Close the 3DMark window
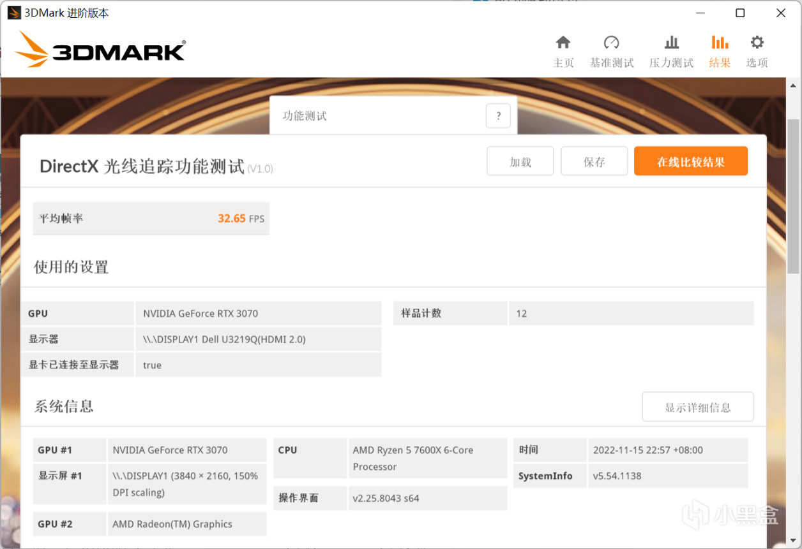Viewport: 802px width, 549px height. click(781, 13)
